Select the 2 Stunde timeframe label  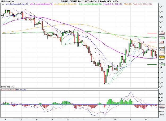tap(102, 1)
